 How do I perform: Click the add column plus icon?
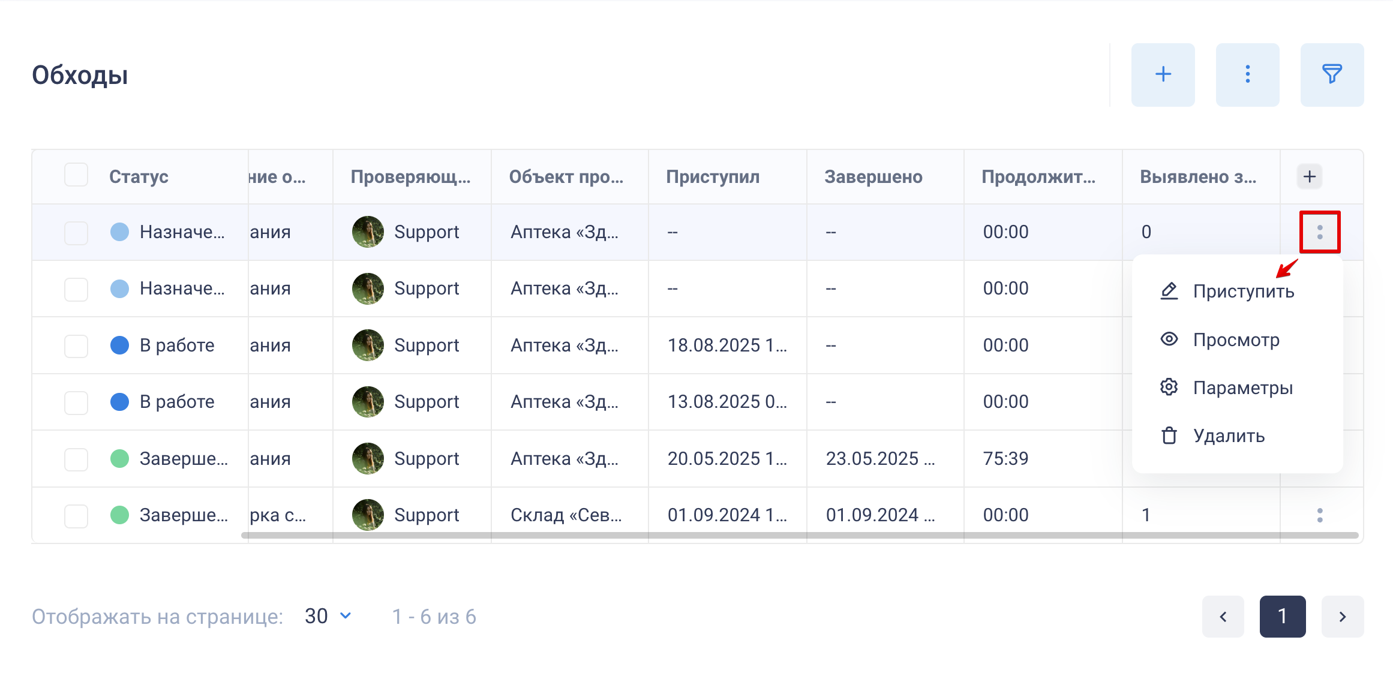pos(1310,176)
